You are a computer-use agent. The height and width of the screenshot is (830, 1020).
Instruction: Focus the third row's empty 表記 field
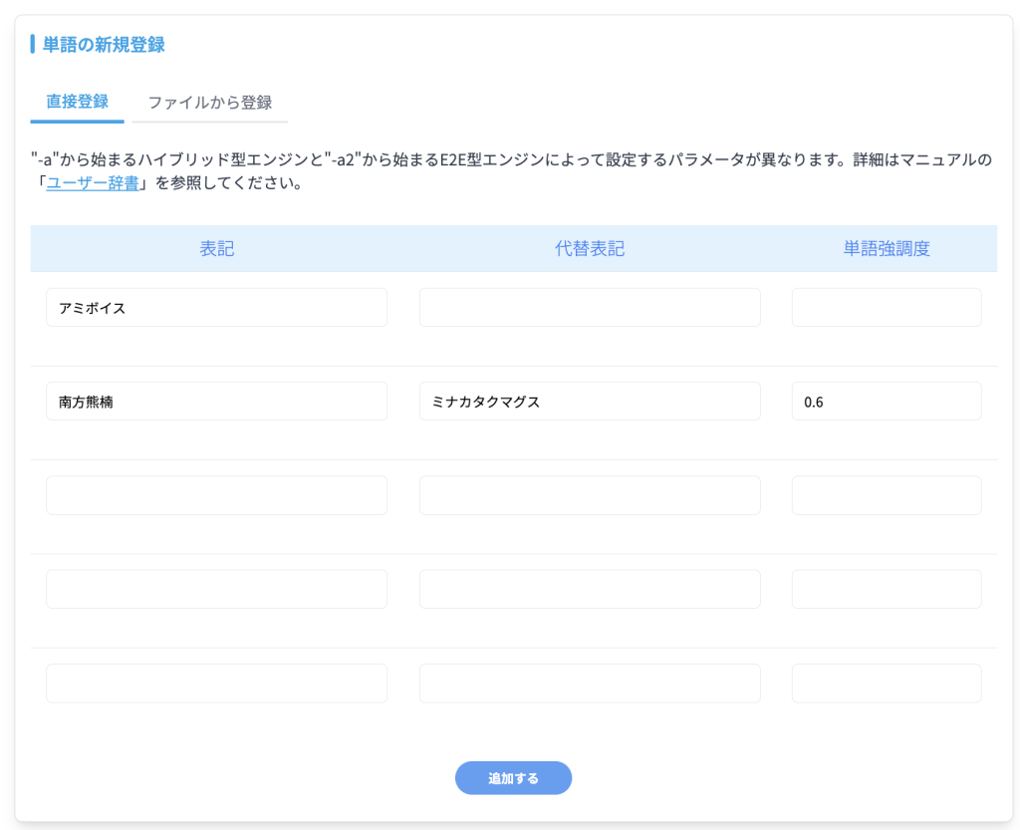[x=216, y=495]
